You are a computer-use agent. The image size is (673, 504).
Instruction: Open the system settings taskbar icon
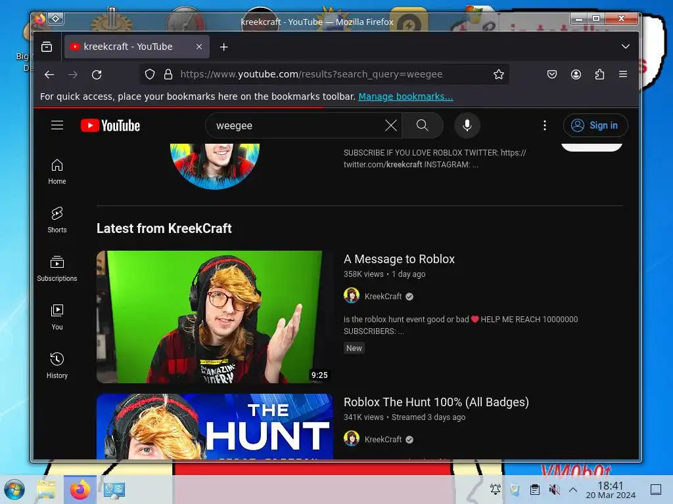pos(114,490)
